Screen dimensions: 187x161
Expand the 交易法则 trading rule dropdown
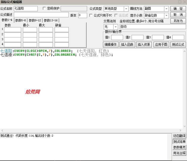point(116,27)
